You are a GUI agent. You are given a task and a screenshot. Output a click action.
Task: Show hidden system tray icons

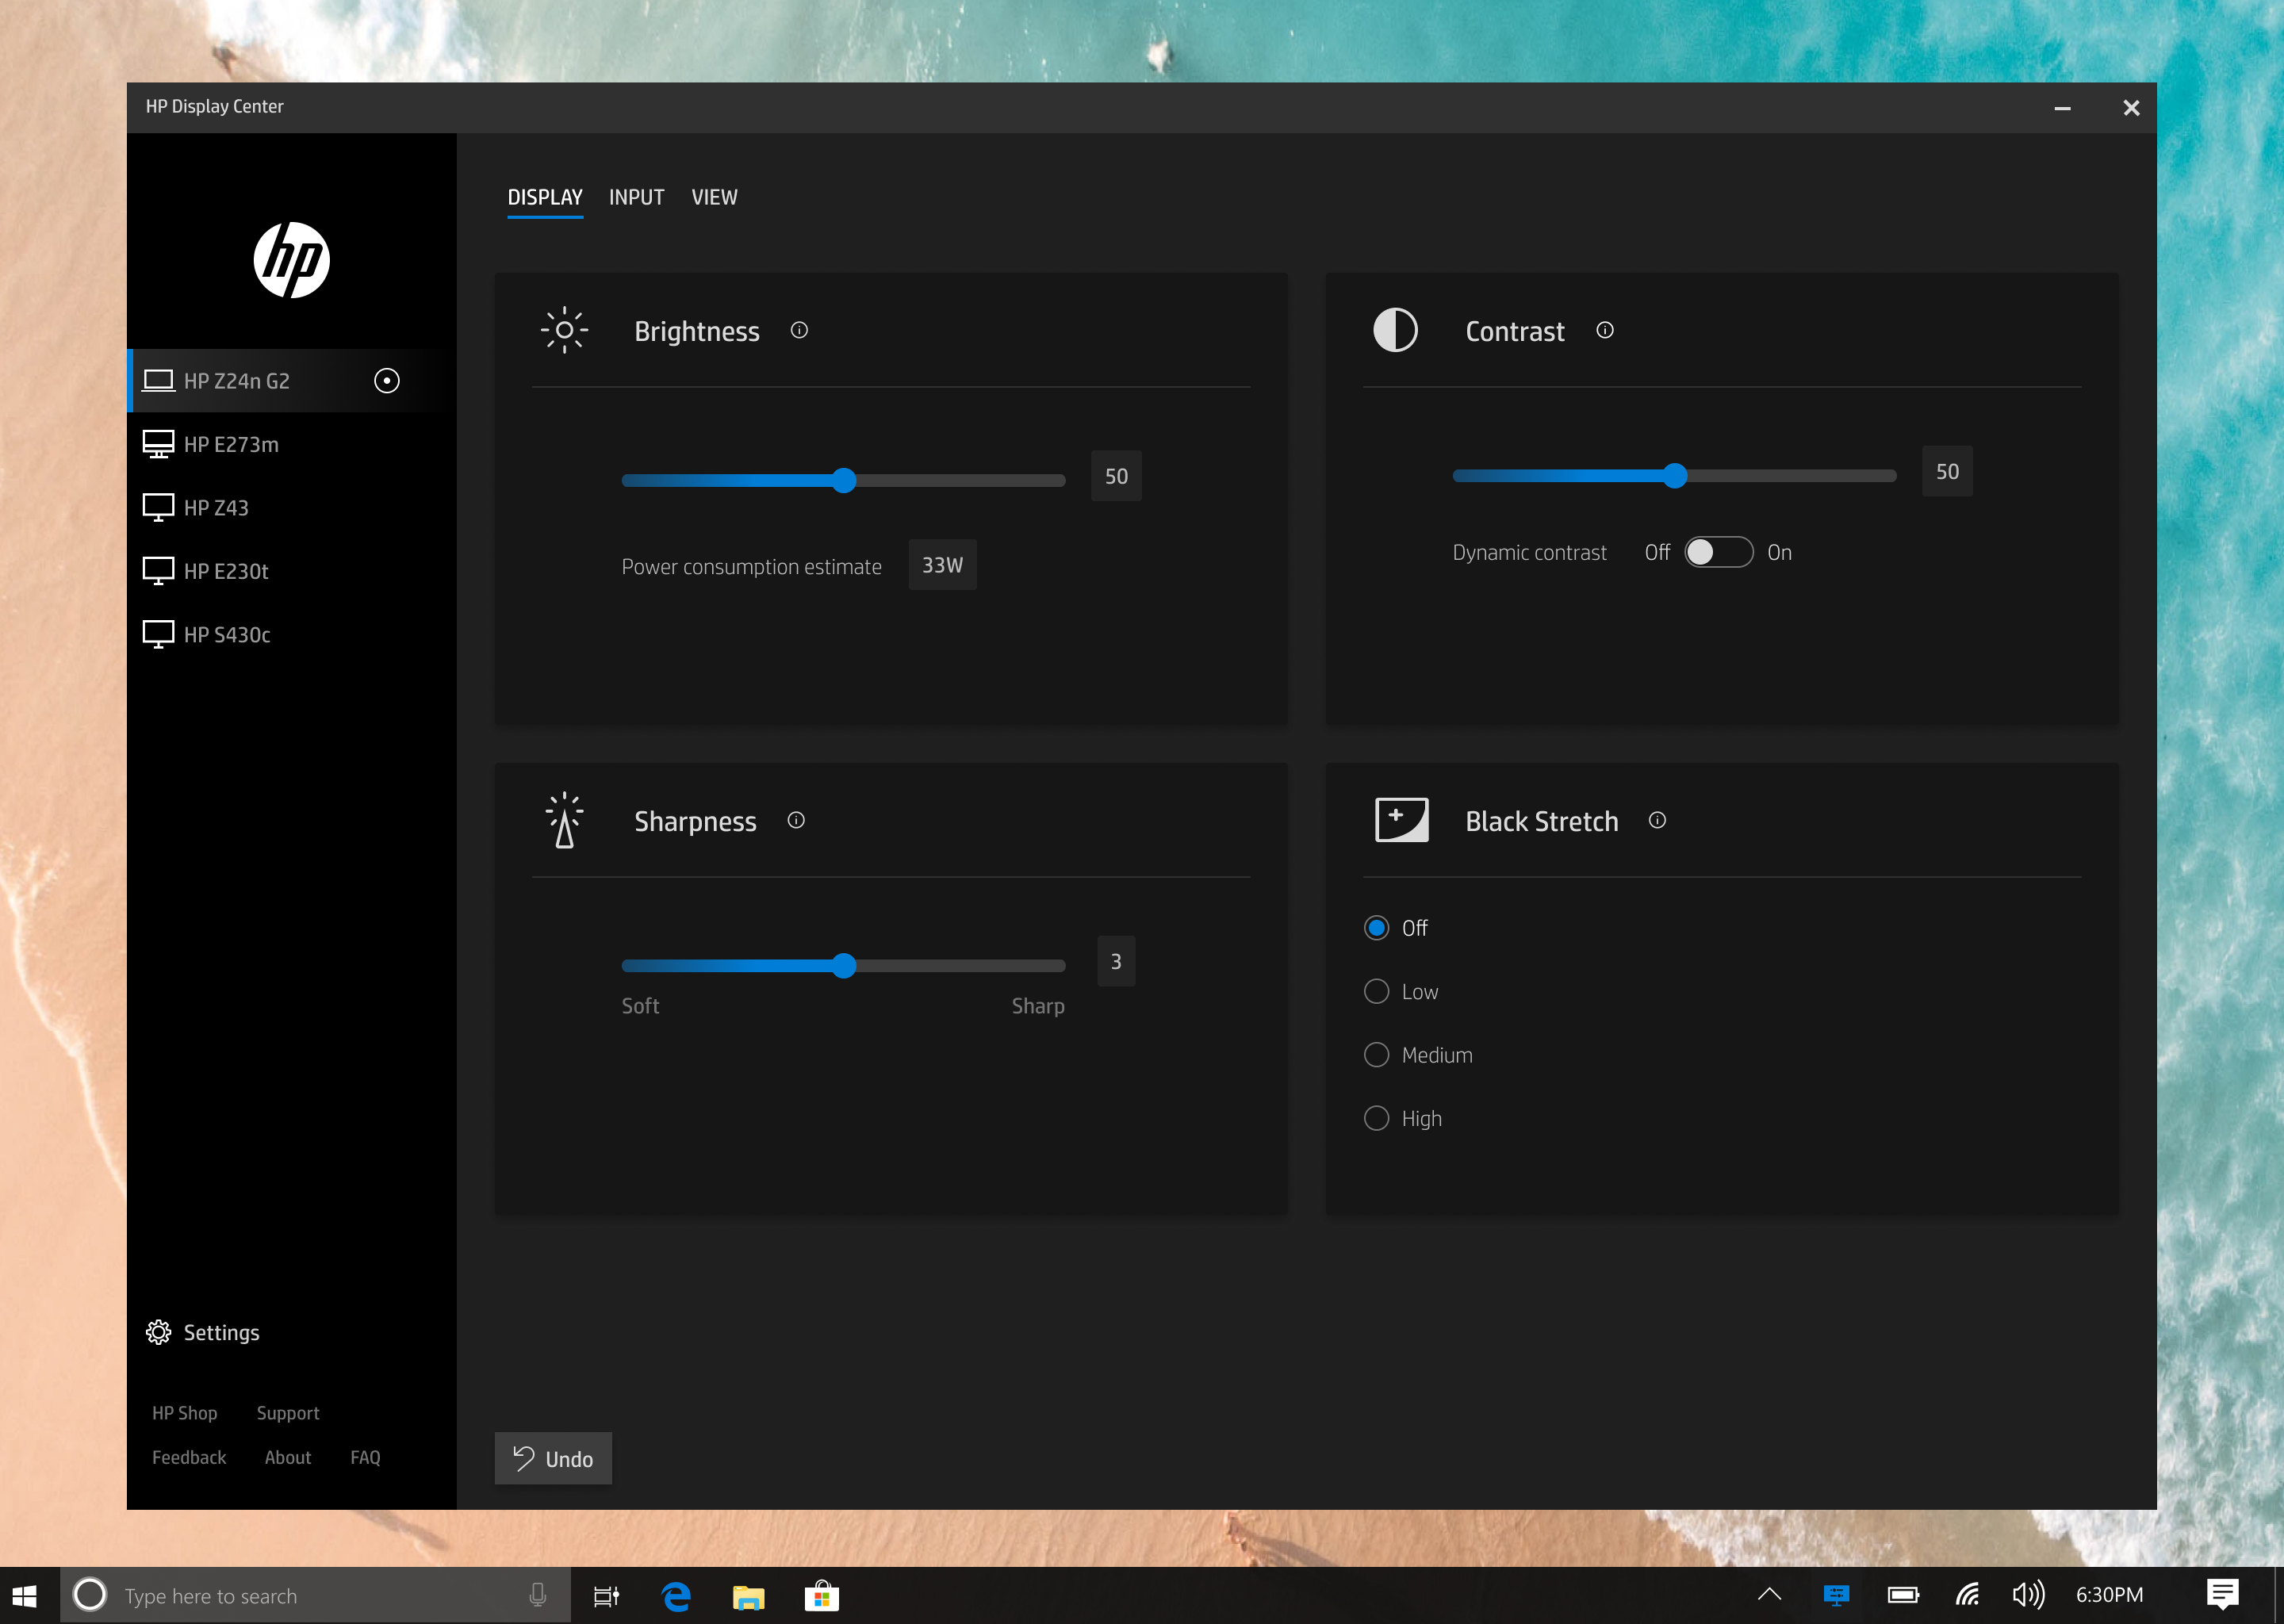pyautogui.click(x=1769, y=1594)
